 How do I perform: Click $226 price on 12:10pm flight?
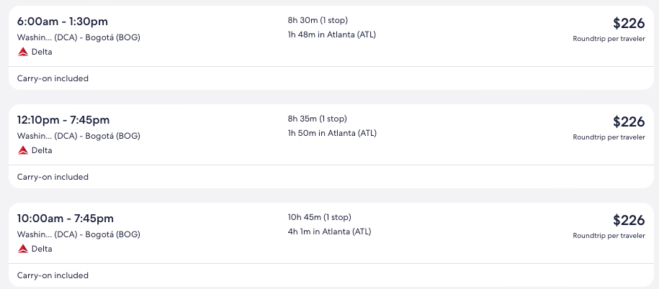coord(628,121)
